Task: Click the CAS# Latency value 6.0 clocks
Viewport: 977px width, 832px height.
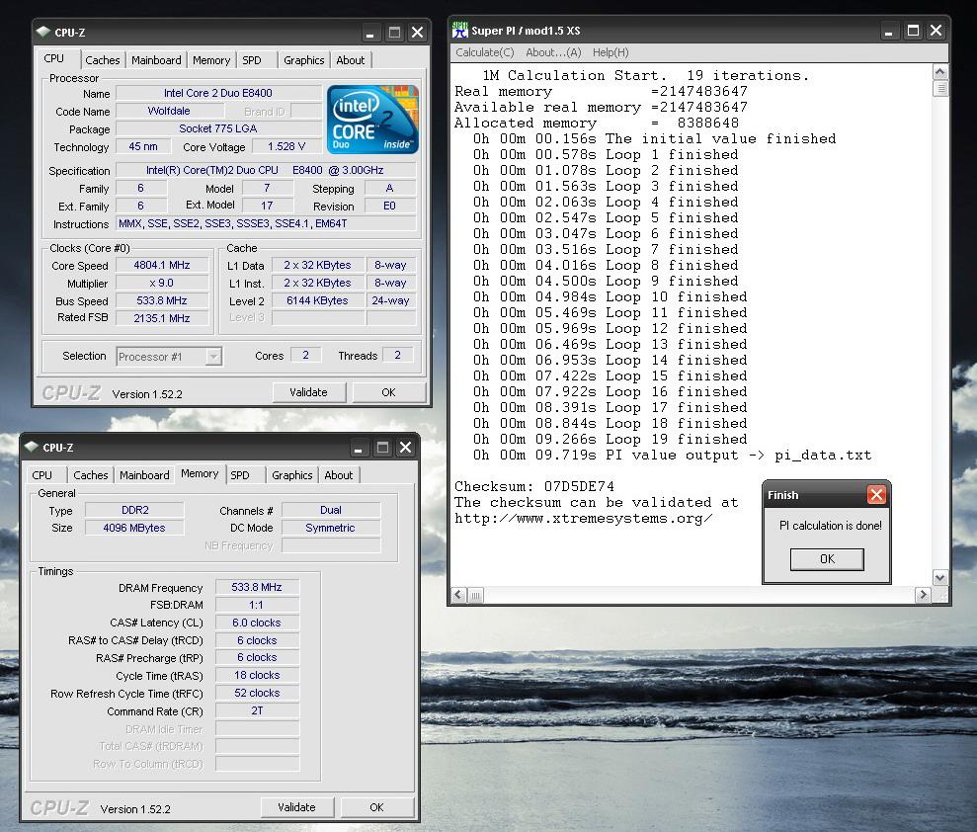Action: 257,623
